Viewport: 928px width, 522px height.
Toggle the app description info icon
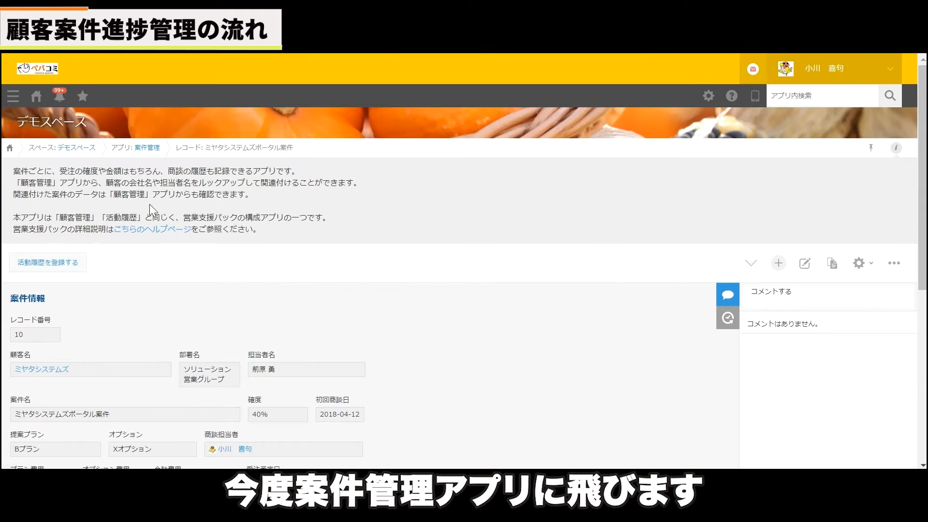pos(896,148)
